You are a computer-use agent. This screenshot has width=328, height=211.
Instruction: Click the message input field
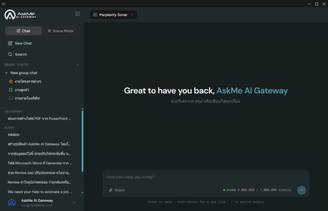[x=206, y=177]
